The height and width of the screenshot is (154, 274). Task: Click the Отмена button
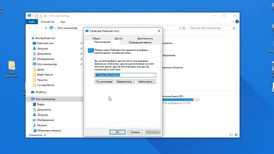click(135, 132)
